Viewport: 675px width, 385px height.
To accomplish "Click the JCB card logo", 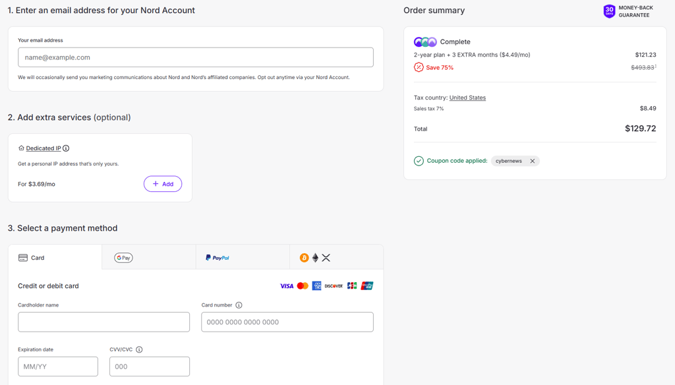I will [352, 286].
